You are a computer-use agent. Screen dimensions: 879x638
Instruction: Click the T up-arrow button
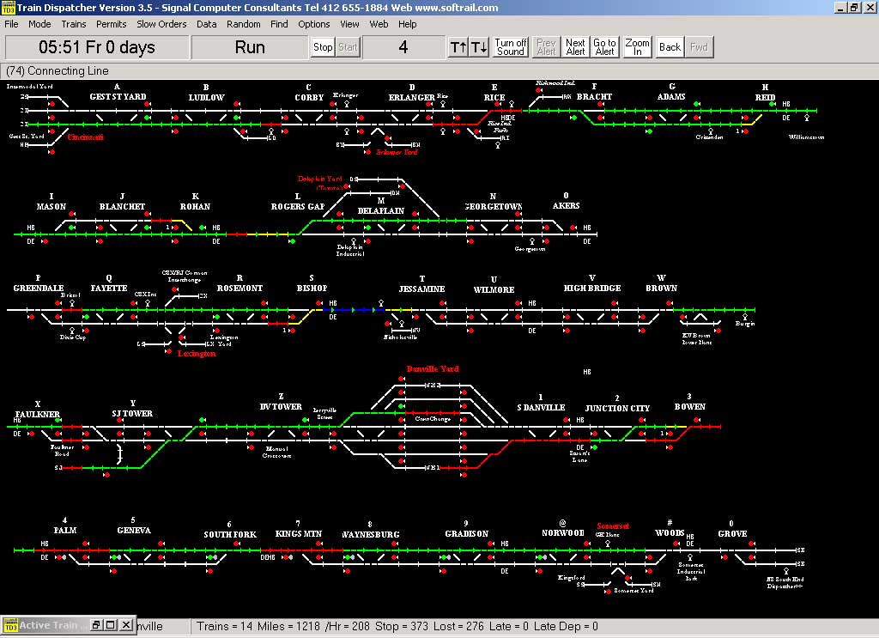point(458,47)
